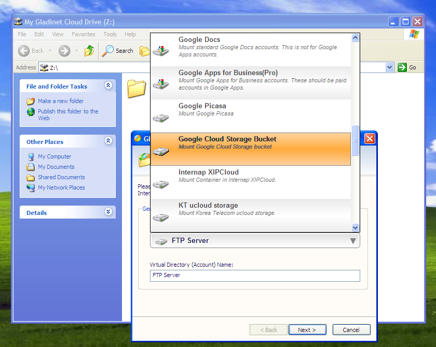Click the Search toolbar label

pos(125,51)
